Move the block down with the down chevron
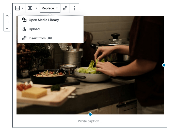Image resolution: width=176 pixels, height=135 pixels. click(x=7, y=28)
